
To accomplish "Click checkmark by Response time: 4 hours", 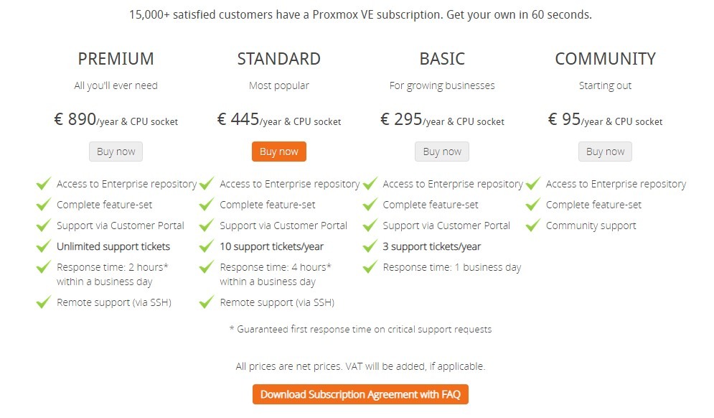I will coord(207,266).
